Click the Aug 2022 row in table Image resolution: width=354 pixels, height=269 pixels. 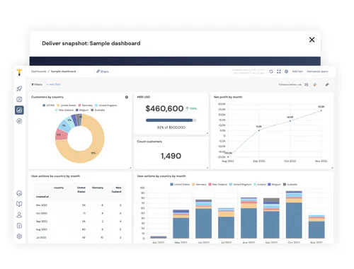(x=79, y=229)
